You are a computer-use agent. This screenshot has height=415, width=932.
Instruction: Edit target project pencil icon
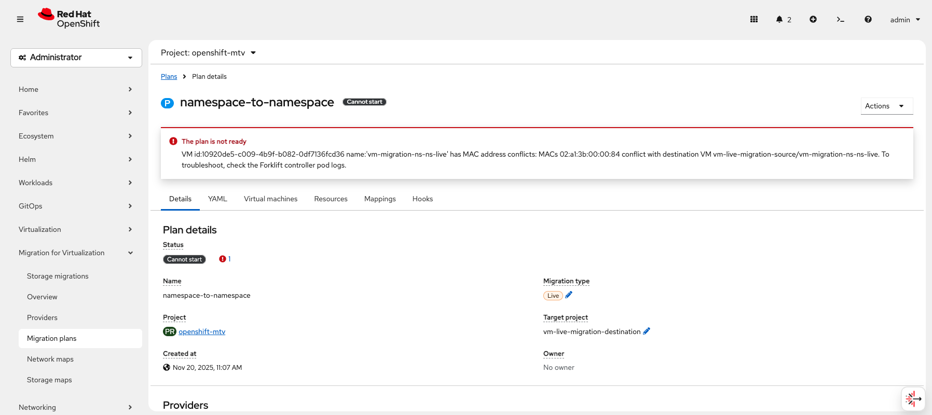pos(647,331)
